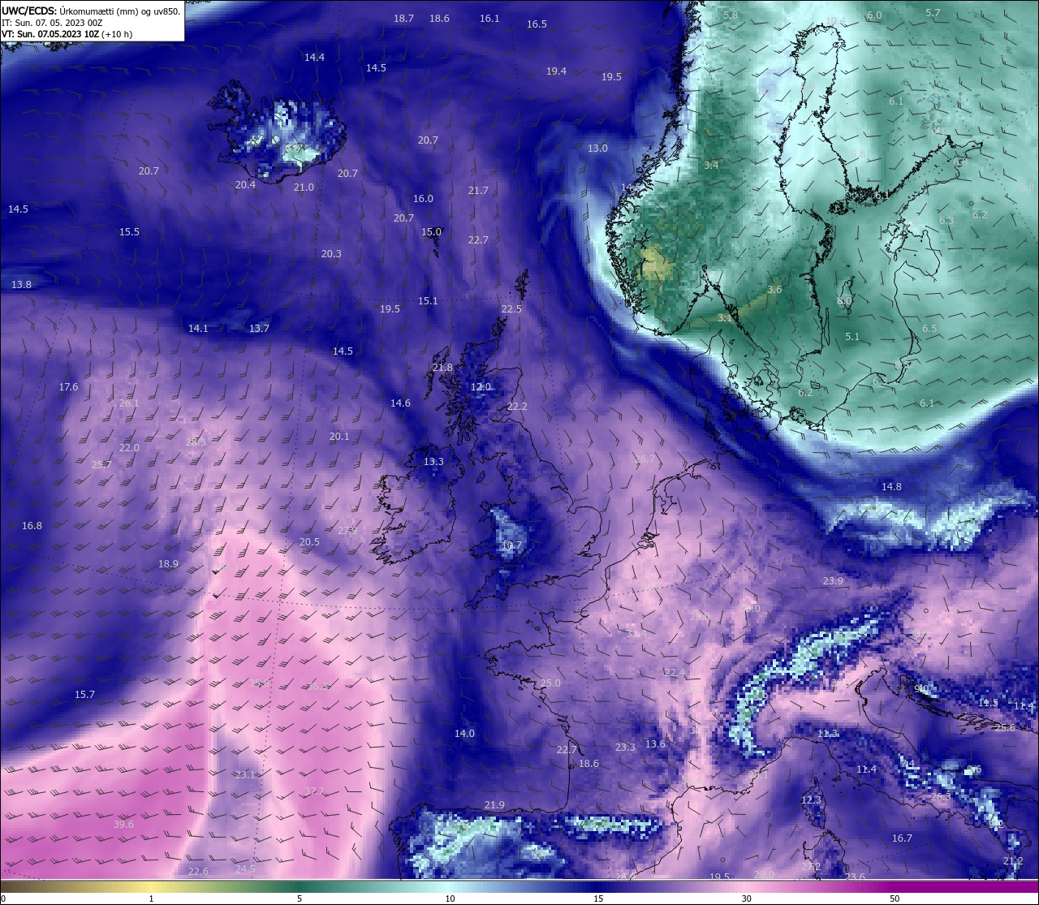
Task: Click the 15 mark on color scale
Action: (598, 899)
